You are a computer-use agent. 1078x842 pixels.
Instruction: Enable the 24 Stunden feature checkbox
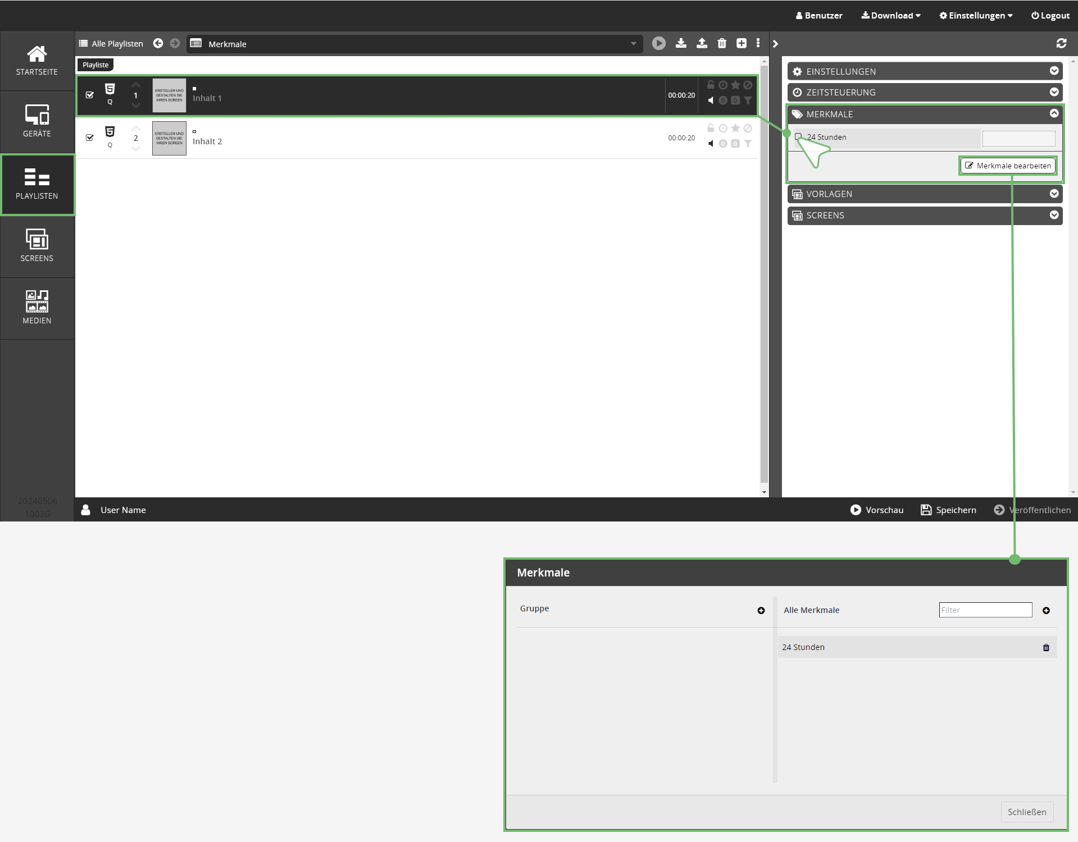[798, 136]
